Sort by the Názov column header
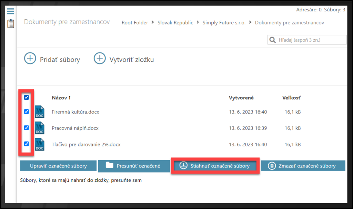This screenshot has height=209, width=353. [61, 98]
